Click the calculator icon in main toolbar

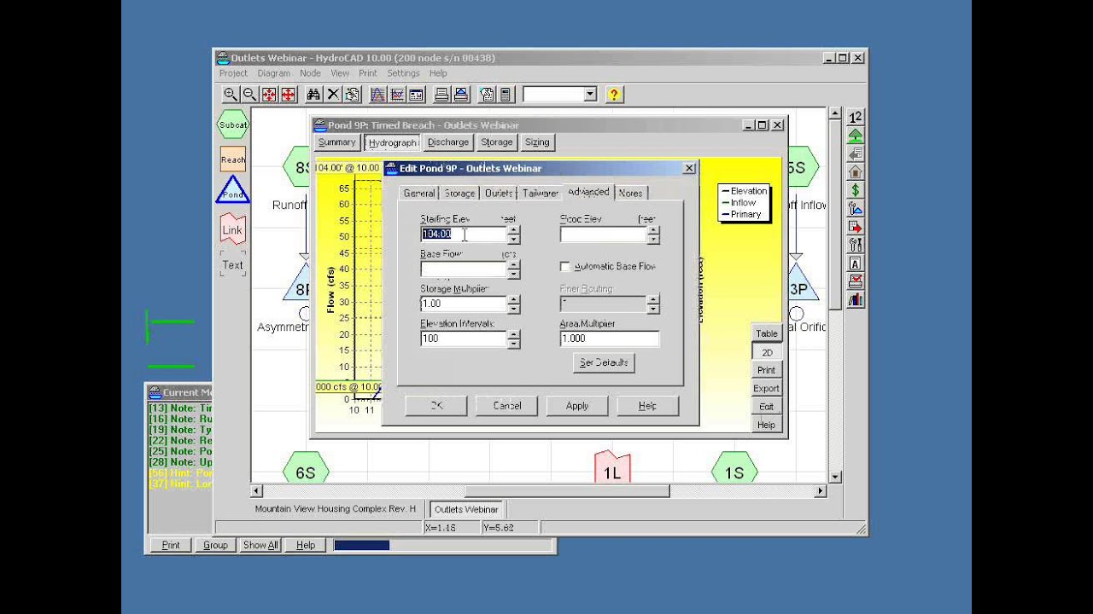point(506,95)
